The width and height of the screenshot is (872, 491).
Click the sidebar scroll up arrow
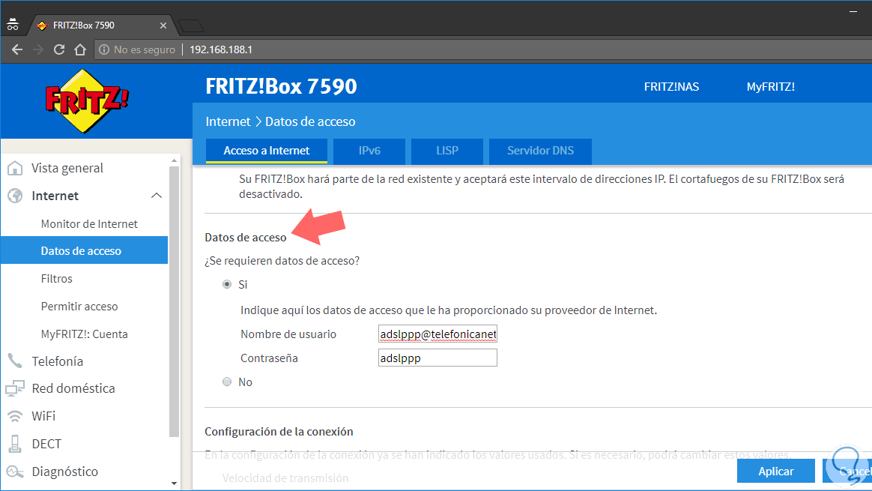[174, 160]
